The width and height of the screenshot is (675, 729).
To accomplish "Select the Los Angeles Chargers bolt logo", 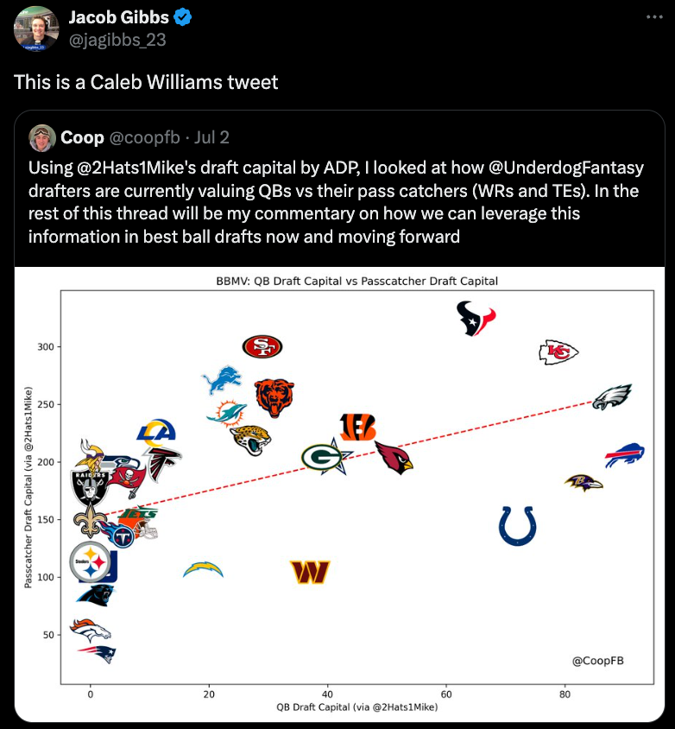I will point(203,569).
